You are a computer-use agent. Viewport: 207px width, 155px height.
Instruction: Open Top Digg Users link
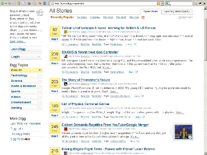pos(21,134)
